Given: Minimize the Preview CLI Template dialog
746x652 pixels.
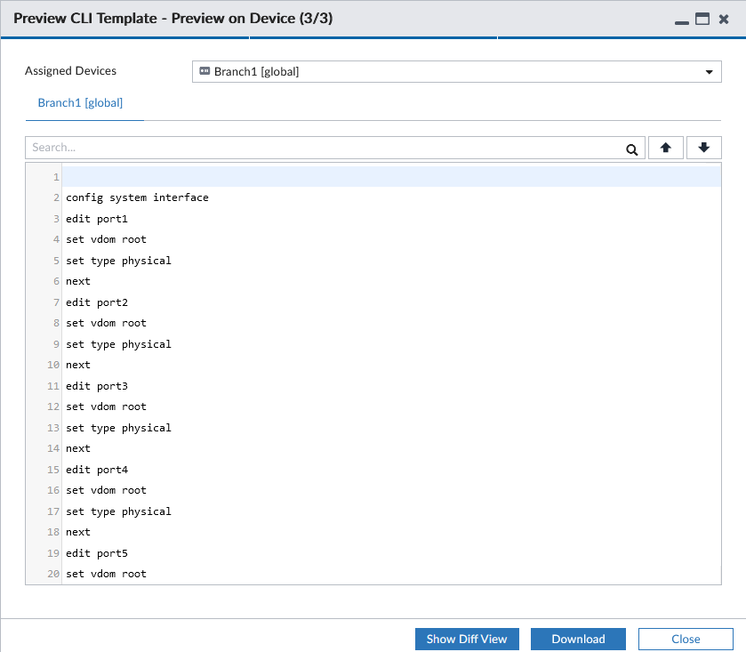Looking at the screenshot, I should 681,22.
